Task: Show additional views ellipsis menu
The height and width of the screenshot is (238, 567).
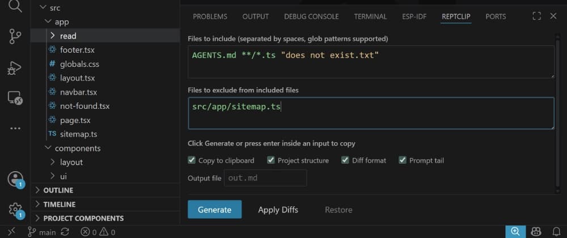Action: [15, 128]
